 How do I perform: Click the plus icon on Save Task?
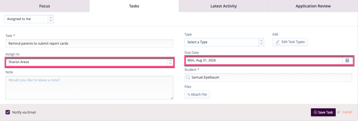(x=315, y=112)
